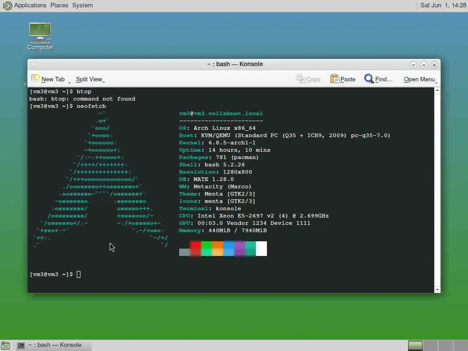This screenshot has width=468, height=351.
Task: Paste clipboard via Paste button
Action: (x=343, y=79)
